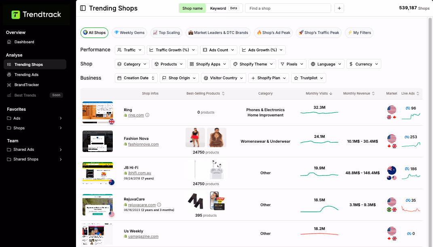Open Currency filter dropdown

pos(364,64)
